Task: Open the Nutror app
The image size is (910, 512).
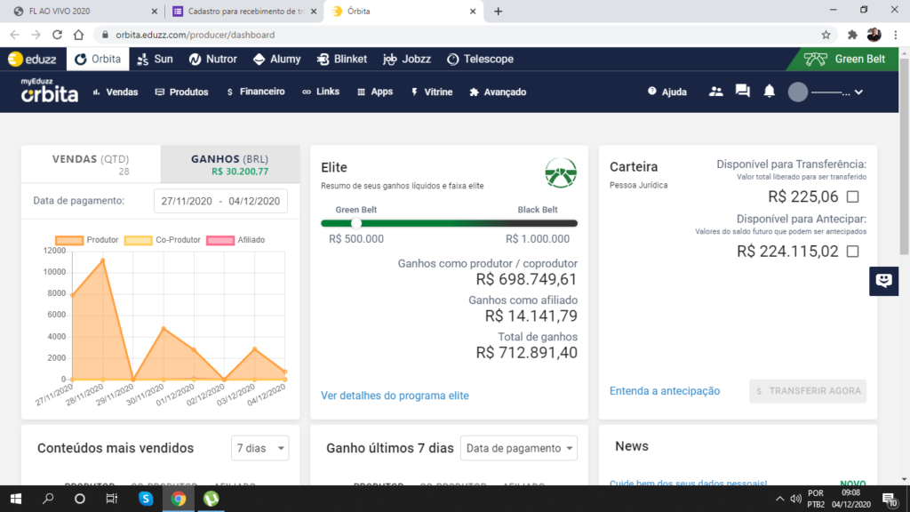Action: [213, 60]
